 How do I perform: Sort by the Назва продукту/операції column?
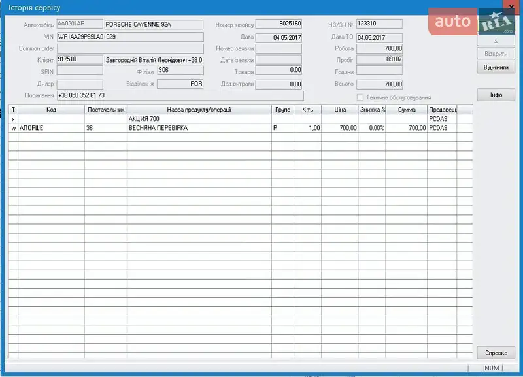click(199, 110)
